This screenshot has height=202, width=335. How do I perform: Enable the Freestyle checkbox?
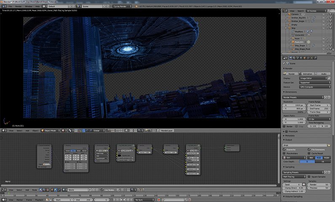287,131
